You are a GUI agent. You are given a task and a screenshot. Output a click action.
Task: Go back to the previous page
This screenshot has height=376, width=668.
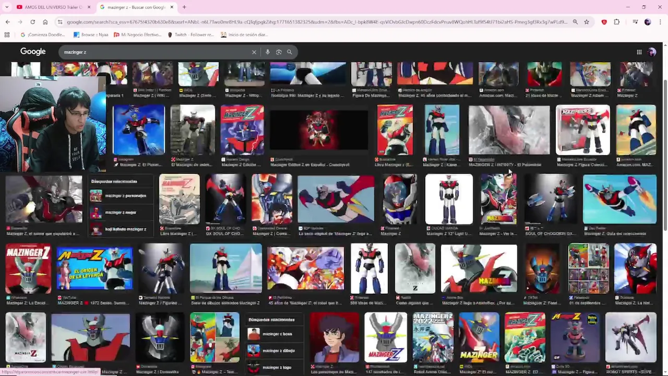pyautogui.click(x=7, y=22)
